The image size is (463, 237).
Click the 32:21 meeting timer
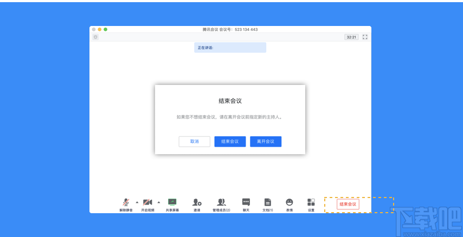(x=351, y=37)
